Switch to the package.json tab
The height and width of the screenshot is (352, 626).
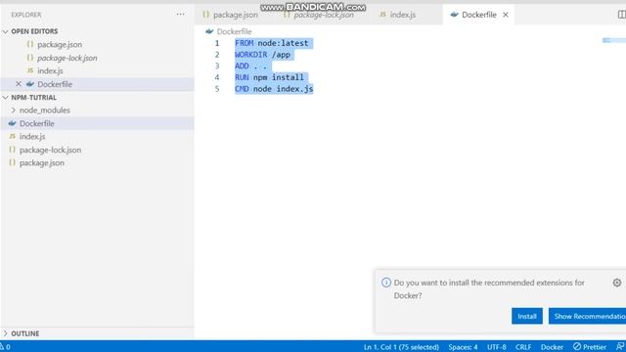(x=236, y=15)
